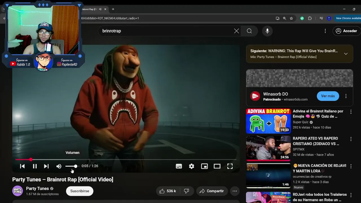Image resolution: width=361 pixels, height=203 pixels.
Task: Open options for Nueva Canción de RDJavi
Action: coord(351,166)
